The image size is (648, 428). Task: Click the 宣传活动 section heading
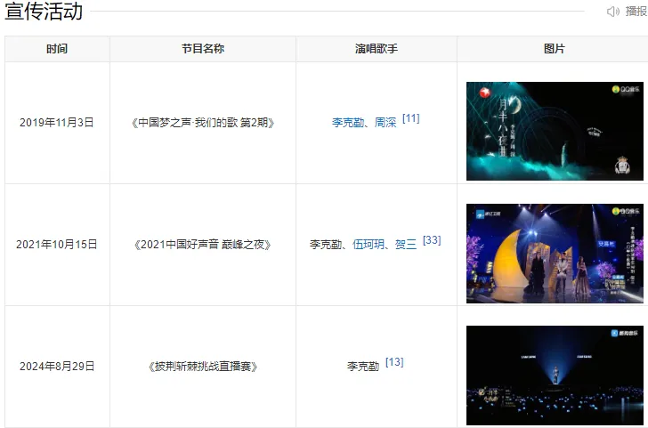point(44,12)
